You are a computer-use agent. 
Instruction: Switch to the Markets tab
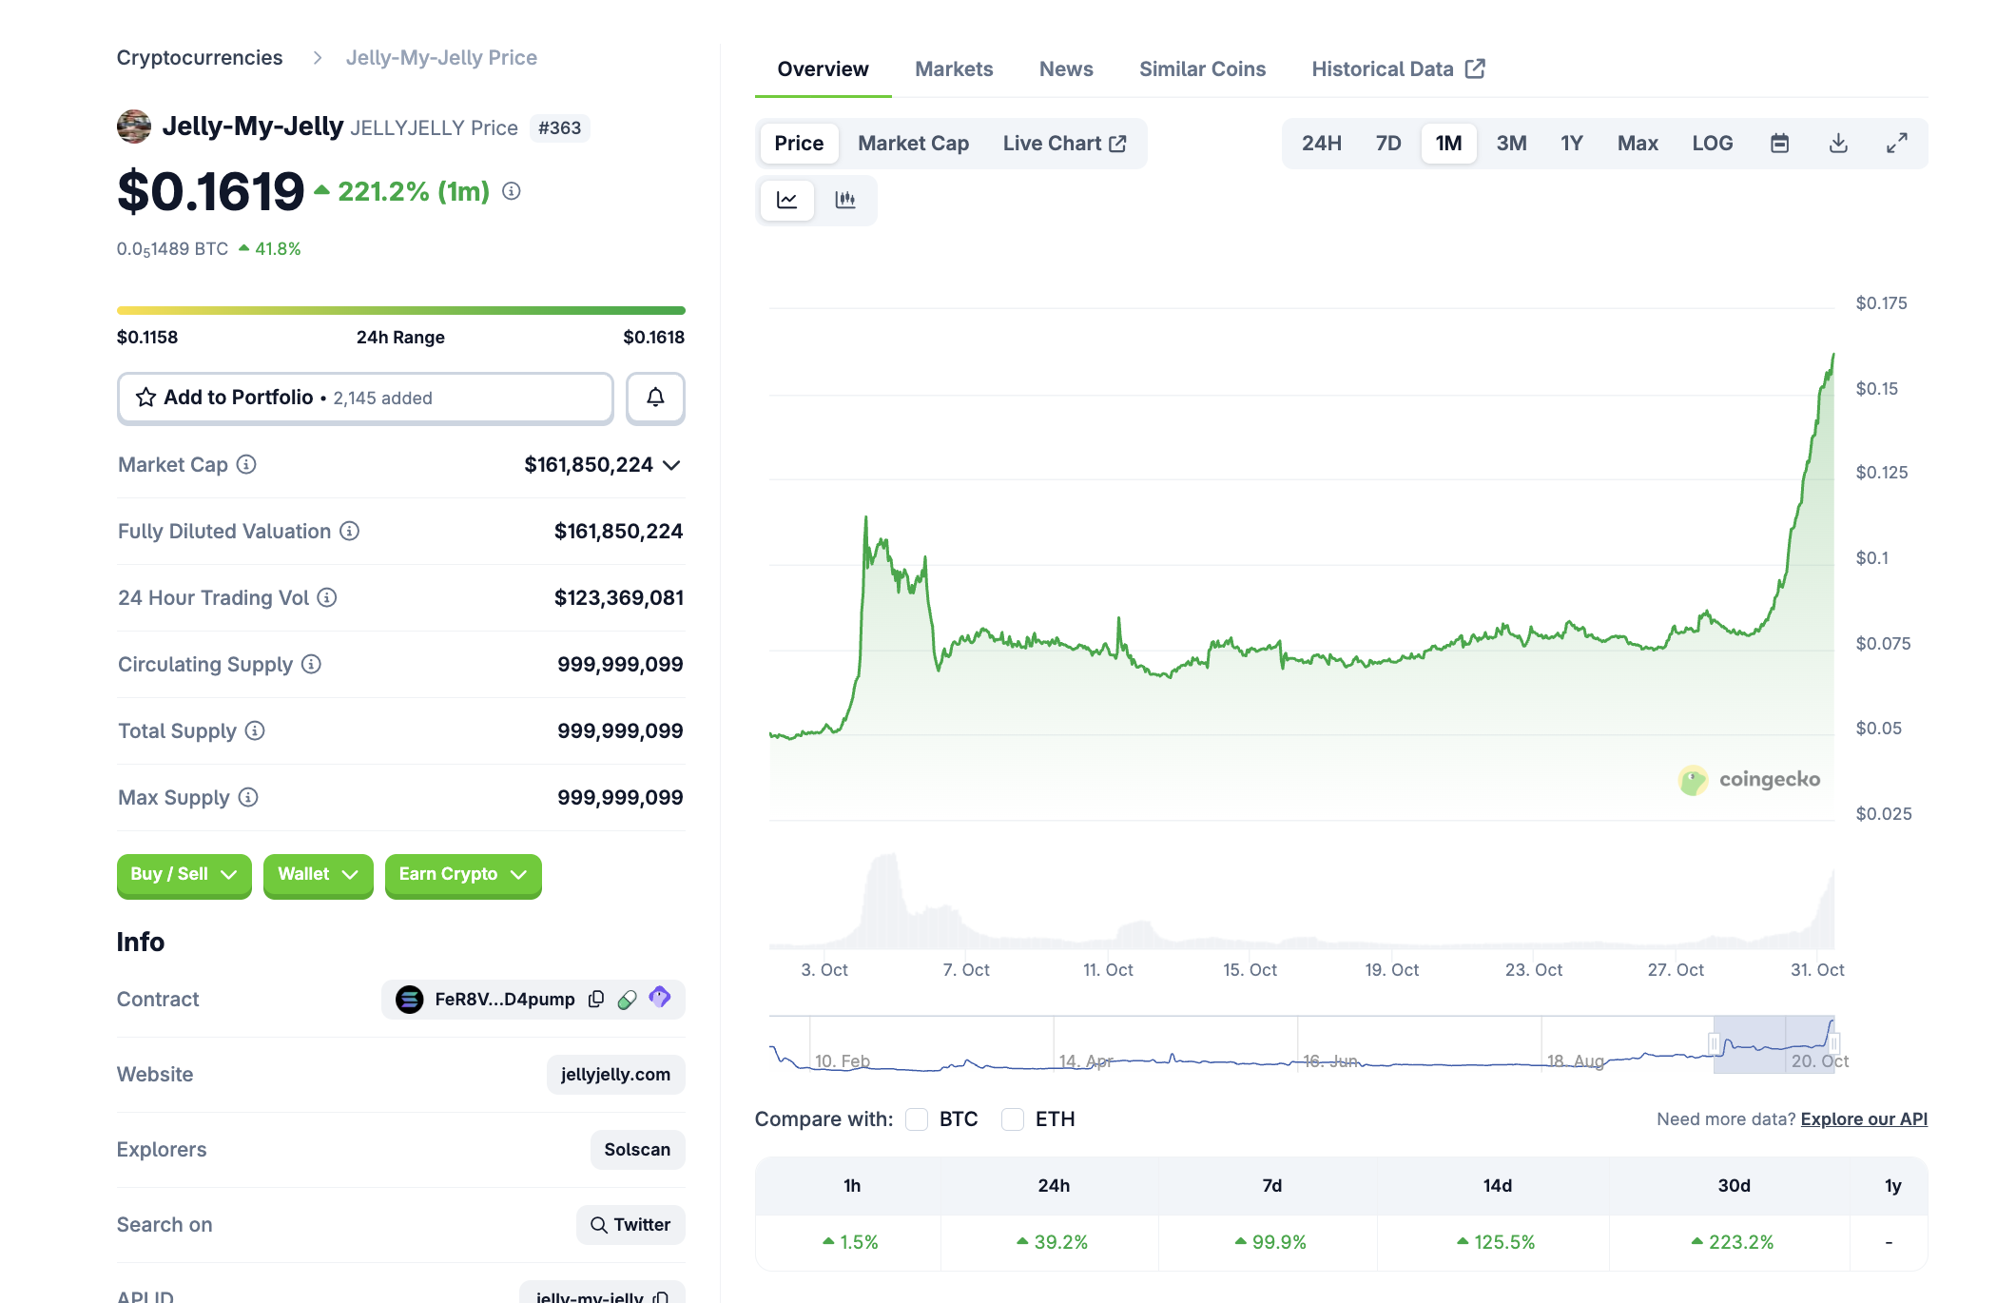[954, 69]
